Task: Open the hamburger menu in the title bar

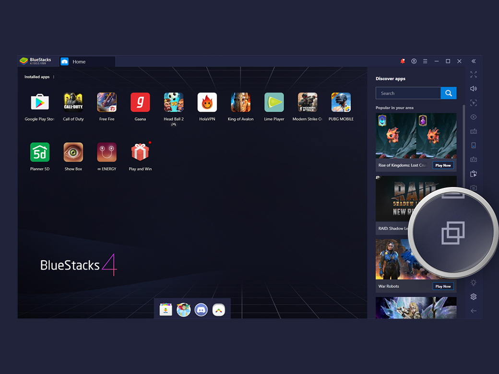Action: (x=425, y=61)
